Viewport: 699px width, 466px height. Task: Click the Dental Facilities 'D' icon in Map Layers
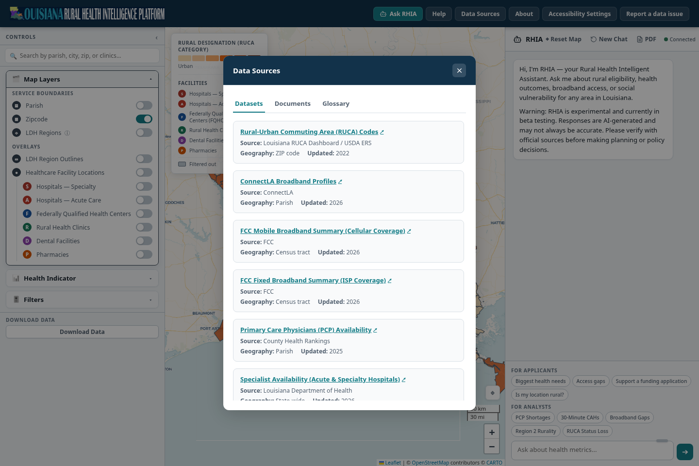coord(27,241)
